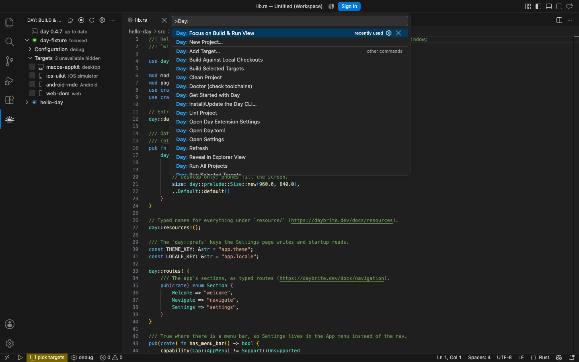Select the Day sunrise activity bar icon
This screenshot has width=579, height=362.
pos(9,119)
